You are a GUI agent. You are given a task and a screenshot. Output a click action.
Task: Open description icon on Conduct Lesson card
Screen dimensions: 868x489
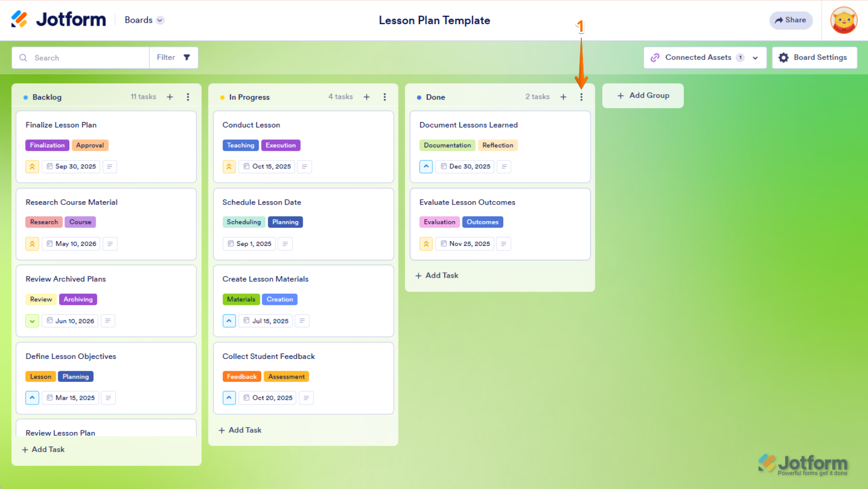point(304,167)
